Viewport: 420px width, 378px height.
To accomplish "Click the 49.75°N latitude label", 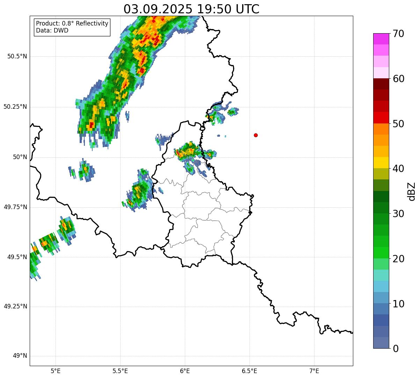I will (15, 207).
